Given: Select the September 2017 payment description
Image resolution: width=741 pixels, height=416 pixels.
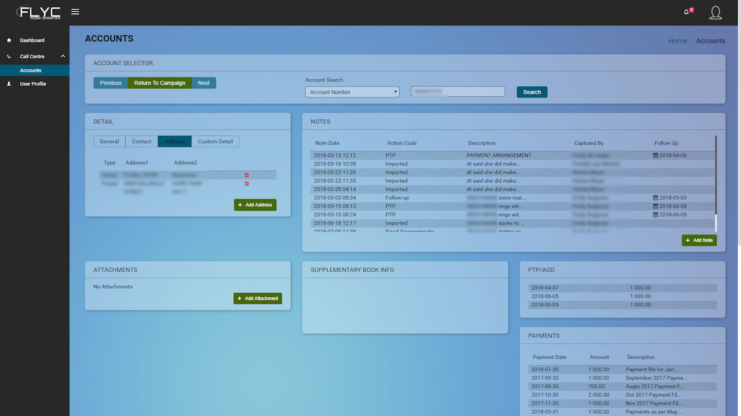Looking at the screenshot, I should tap(656, 378).
